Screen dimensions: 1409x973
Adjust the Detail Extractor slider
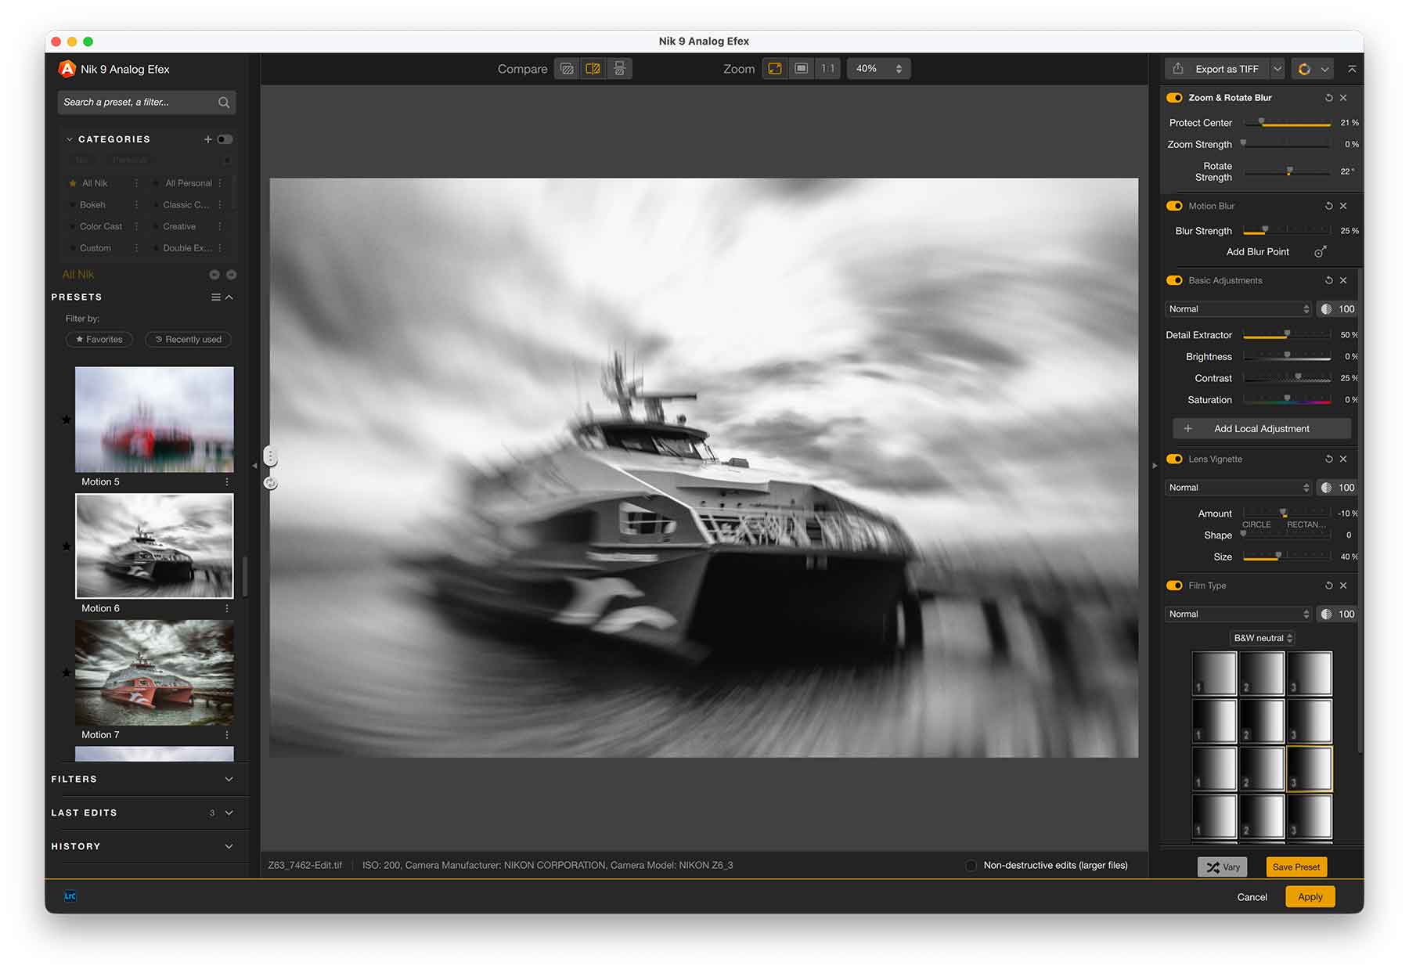[1287, 335]
